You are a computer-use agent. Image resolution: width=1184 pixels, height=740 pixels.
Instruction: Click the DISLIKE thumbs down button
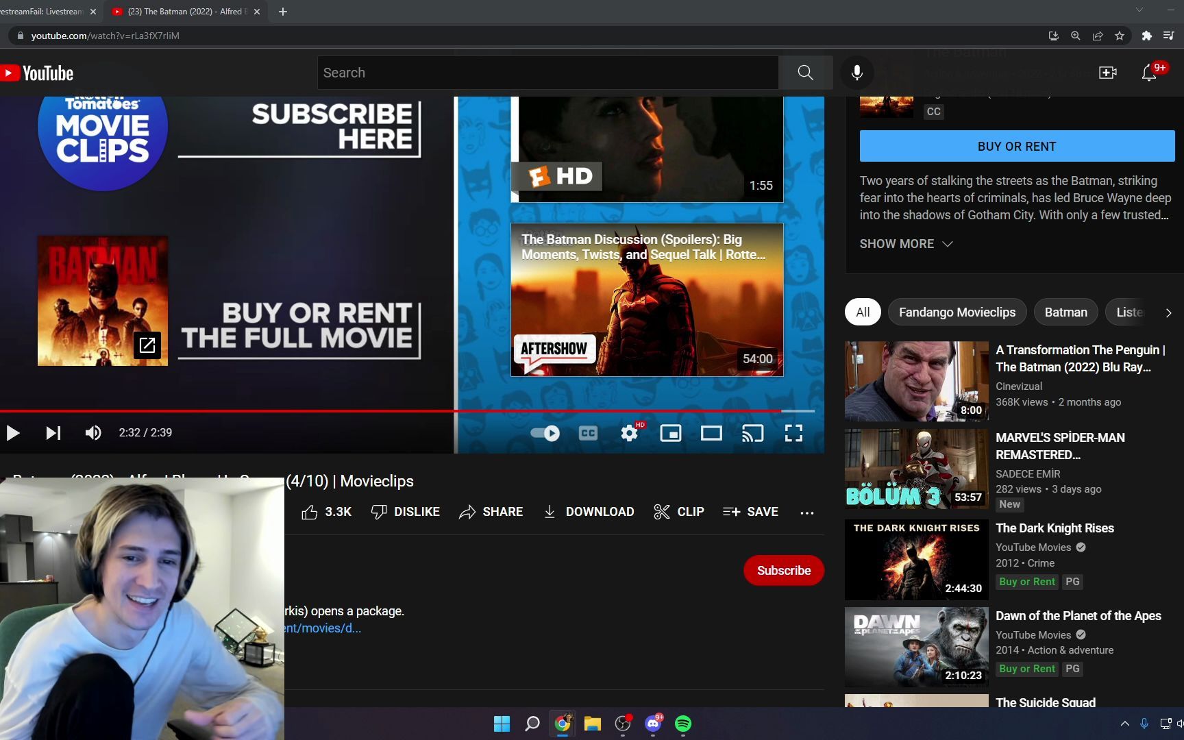click(x=405, y=512)
